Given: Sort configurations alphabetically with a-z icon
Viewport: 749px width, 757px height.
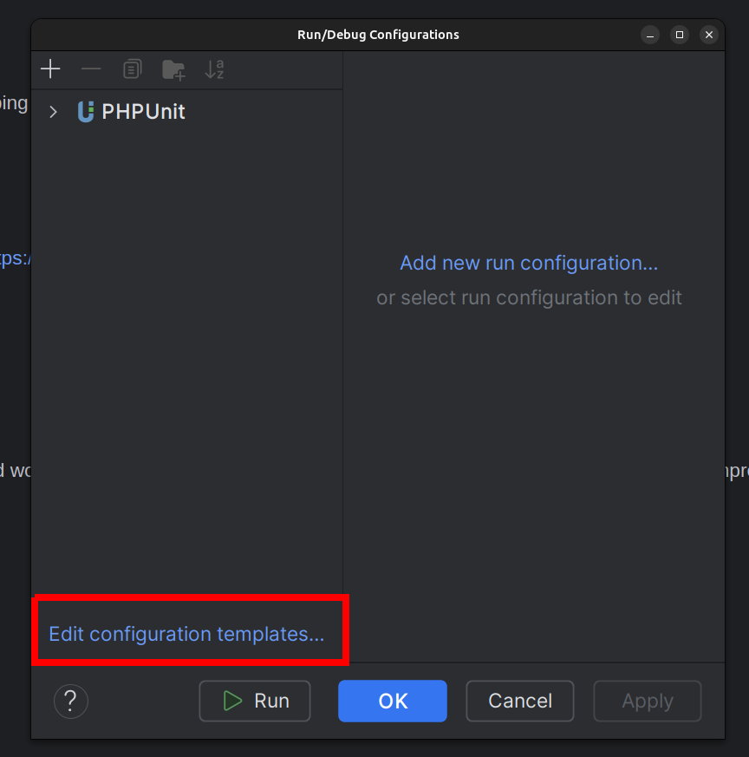Looking at the screenshot, I should tap(214, 69).
